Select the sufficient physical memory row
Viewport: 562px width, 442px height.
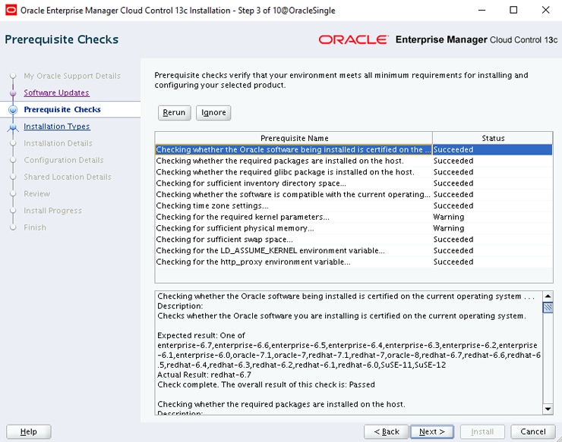pyautogui.click(x=354, y=228)
